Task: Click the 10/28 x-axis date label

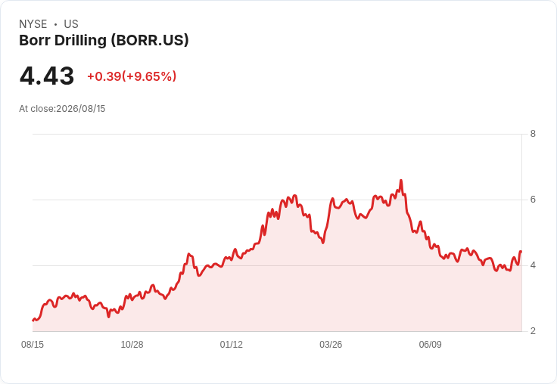Action: 132,345
